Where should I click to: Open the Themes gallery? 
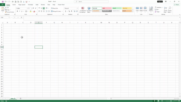click(151, 9)
